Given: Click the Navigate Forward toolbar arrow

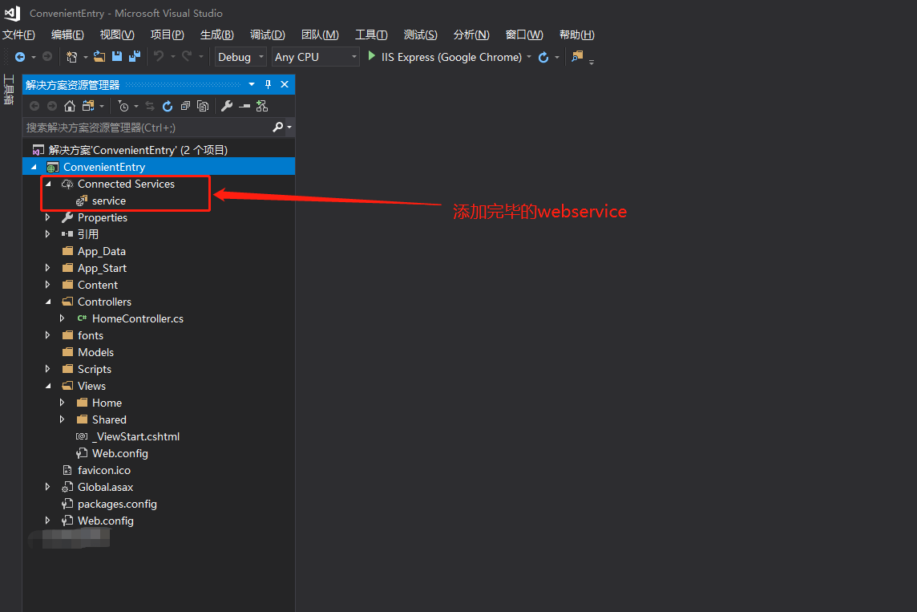Looking at the screenshot, I should (x=47, y=57).
